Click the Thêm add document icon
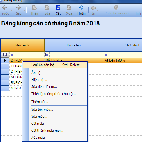The height and width of the screenshot is (142, 142). pos(35,8)
